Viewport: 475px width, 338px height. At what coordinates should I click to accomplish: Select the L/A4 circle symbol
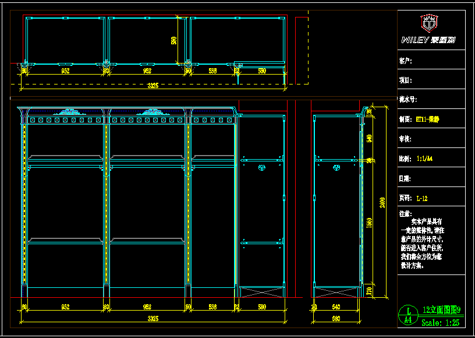click(409, 315)
